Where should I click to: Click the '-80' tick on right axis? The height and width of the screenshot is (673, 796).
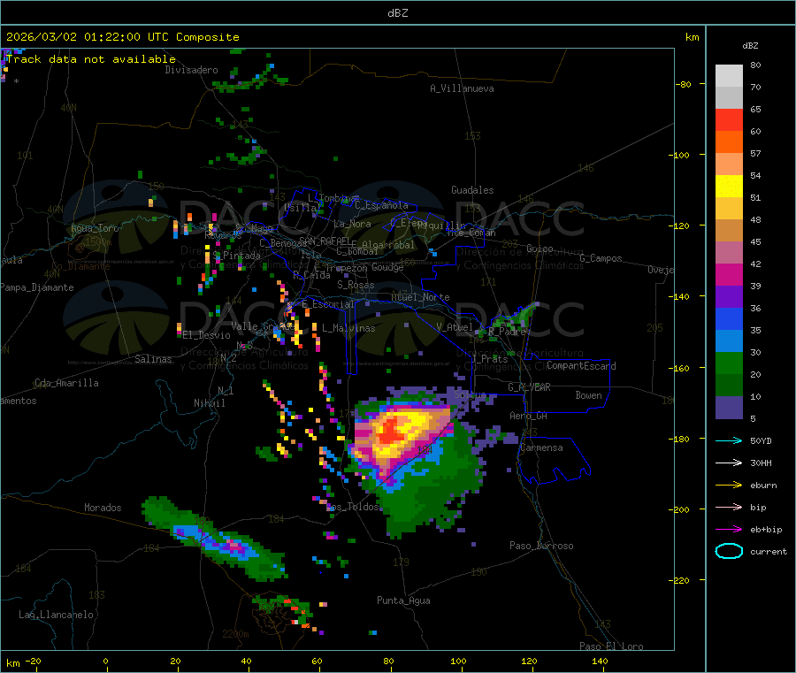684,84
